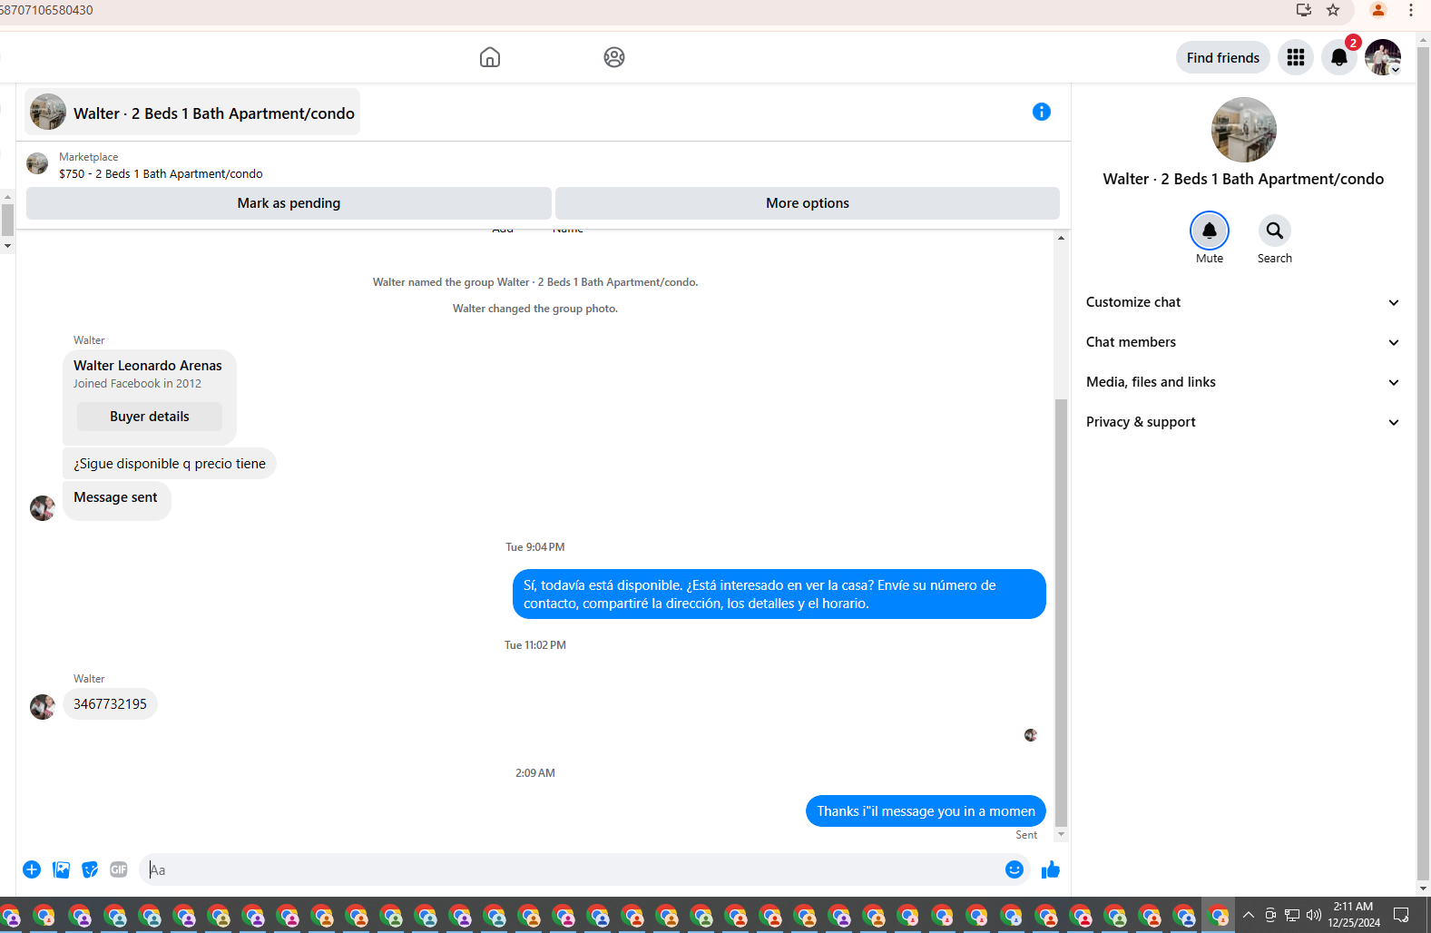Open the volume speaker tray icon
The height and width of the screenshot is (933, 1431).
point(1314,915)
